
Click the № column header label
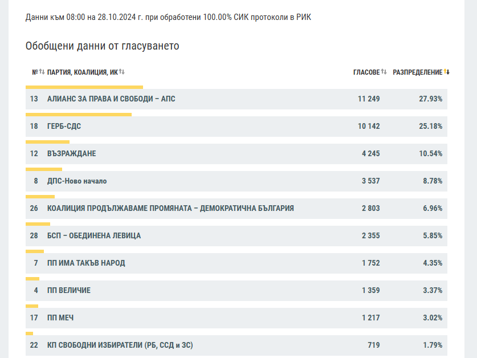click(35, 72)
